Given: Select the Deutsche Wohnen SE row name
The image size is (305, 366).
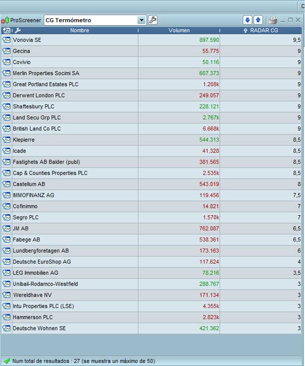Looking at the screenshot, I should click(39, 328).
